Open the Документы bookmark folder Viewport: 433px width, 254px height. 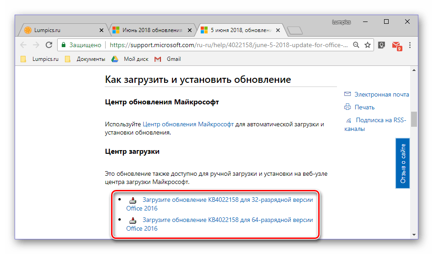85,59
